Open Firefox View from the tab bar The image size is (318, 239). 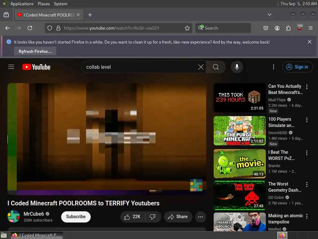6,15
